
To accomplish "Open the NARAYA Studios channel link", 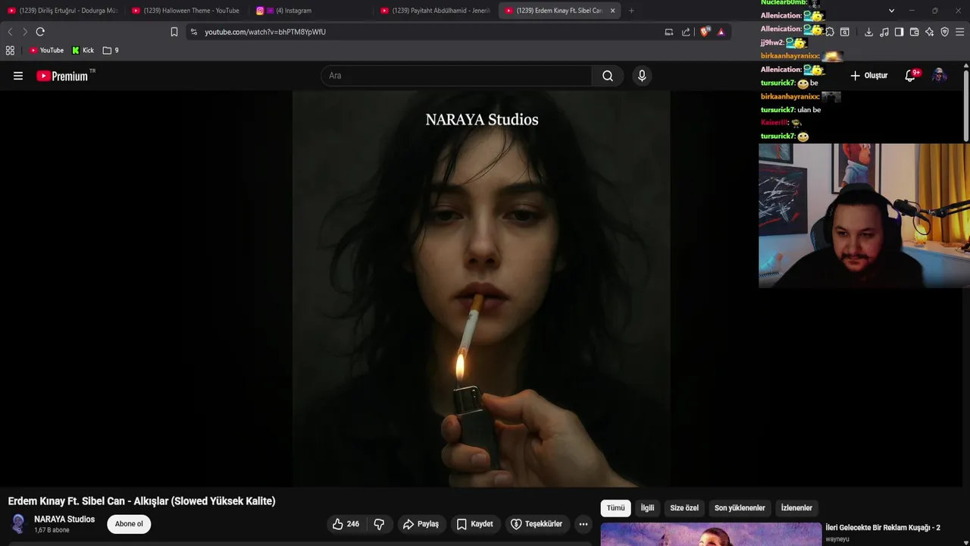I will (64, 519).
